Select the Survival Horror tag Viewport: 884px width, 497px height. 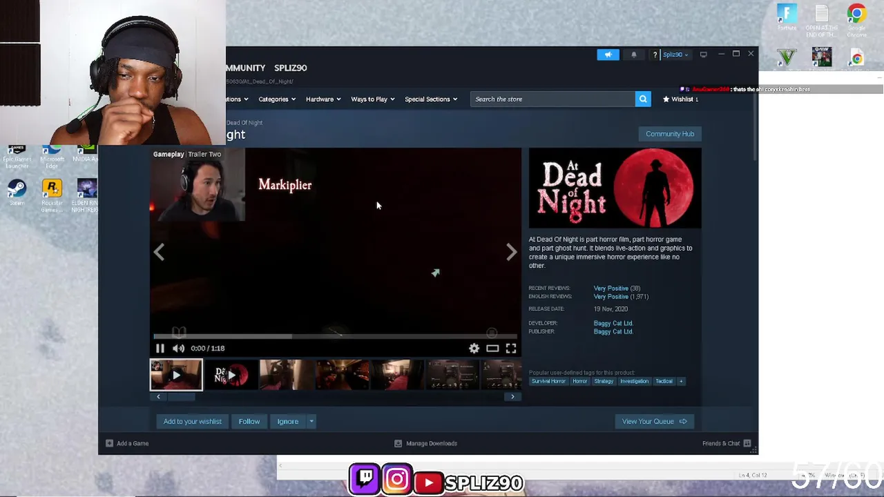coord(548,381)
